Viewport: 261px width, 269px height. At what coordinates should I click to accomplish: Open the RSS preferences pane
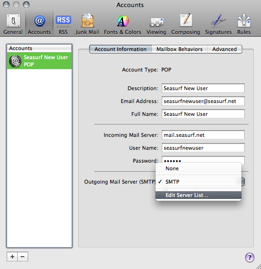(x=63, y=24)
